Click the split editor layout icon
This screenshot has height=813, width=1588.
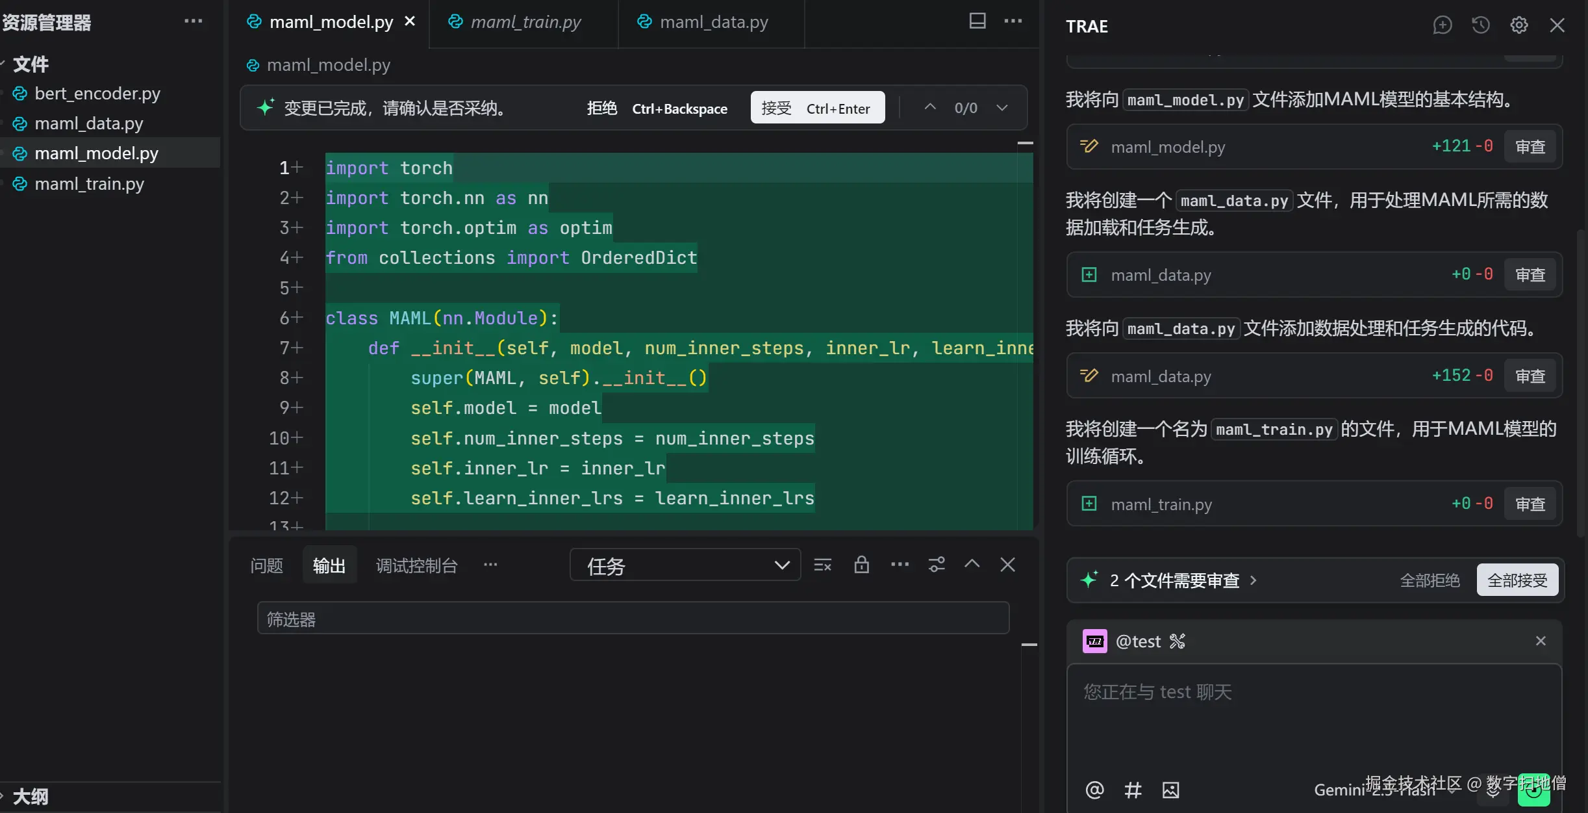(x=977, y=21)
